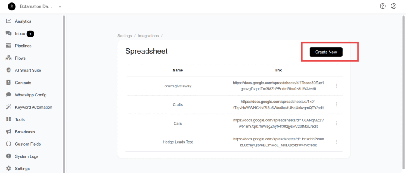Open AI Smart Suite chip icon
The width and height of the screenshot is (406, 173).
point(8,70)
